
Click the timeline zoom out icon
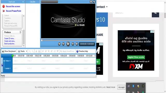pos(33,51)
